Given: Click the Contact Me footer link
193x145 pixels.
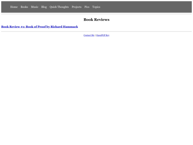Looking at the screenshot, I should click(x=89, y=35).
